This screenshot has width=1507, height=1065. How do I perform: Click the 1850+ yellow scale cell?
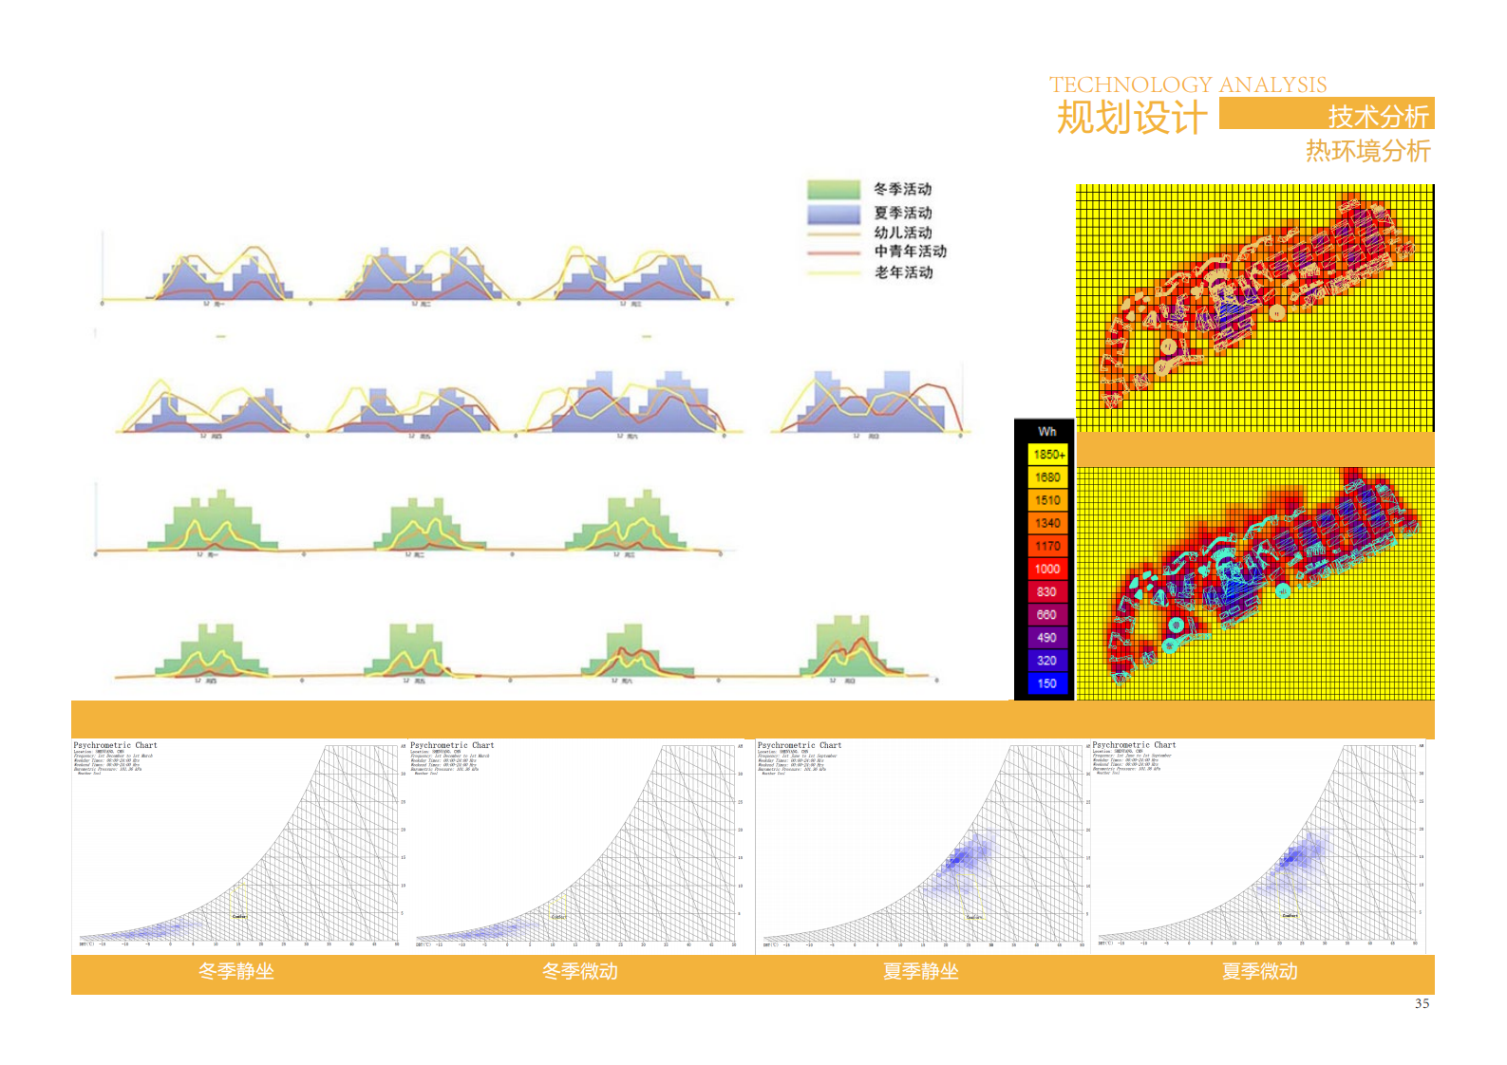click(1047, 455)
